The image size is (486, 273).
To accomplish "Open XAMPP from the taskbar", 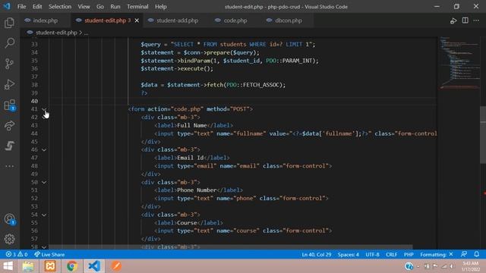I will click(50, 266).
